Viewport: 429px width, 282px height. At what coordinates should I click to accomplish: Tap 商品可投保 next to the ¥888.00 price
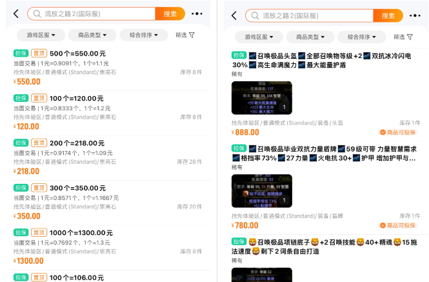click(398, 132)
